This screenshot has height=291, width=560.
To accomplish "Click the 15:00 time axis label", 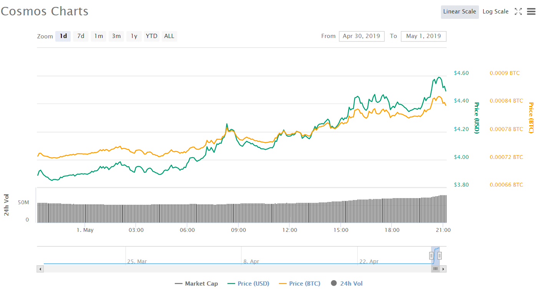I will 341,230.
